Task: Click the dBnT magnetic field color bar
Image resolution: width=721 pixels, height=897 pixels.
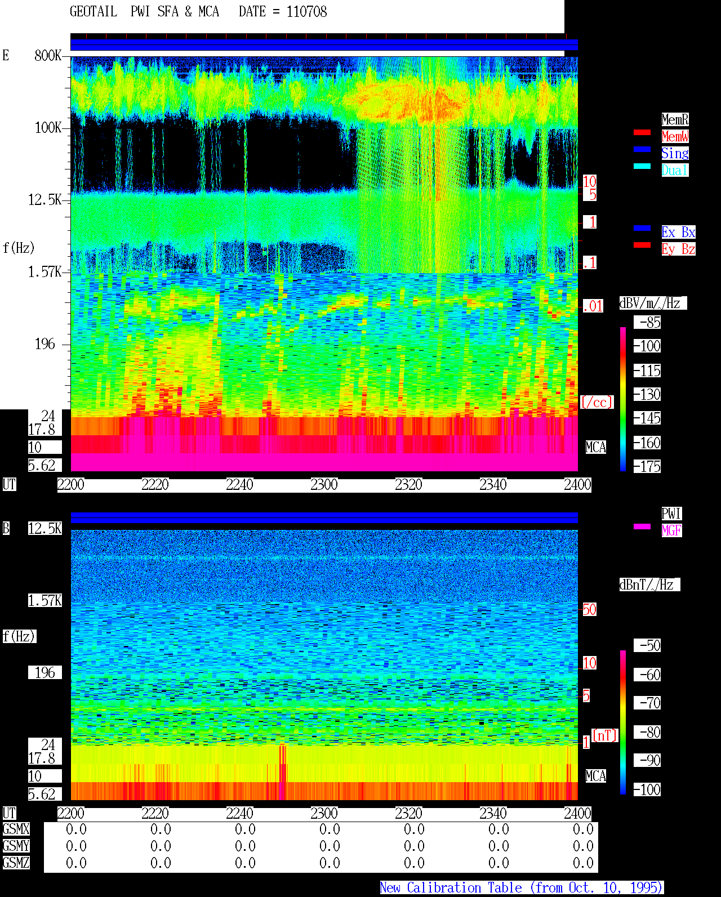Action: click(x=623, y=722)
